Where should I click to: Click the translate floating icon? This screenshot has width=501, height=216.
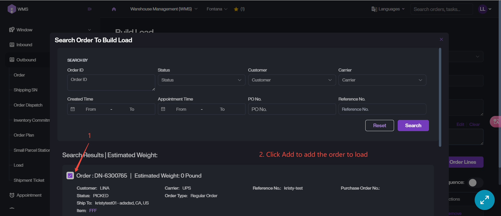click(x=496, y=122)
